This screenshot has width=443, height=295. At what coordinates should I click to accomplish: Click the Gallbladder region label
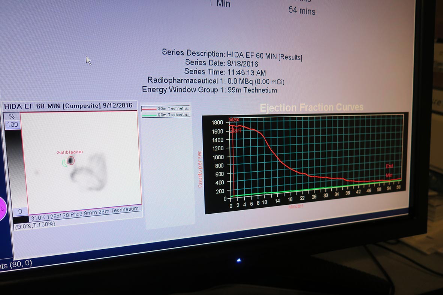pos(70,152)
